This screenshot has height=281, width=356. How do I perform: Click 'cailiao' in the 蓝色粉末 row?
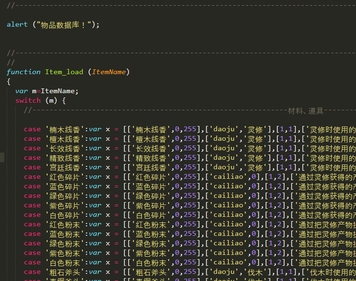[x=228, y=234]
